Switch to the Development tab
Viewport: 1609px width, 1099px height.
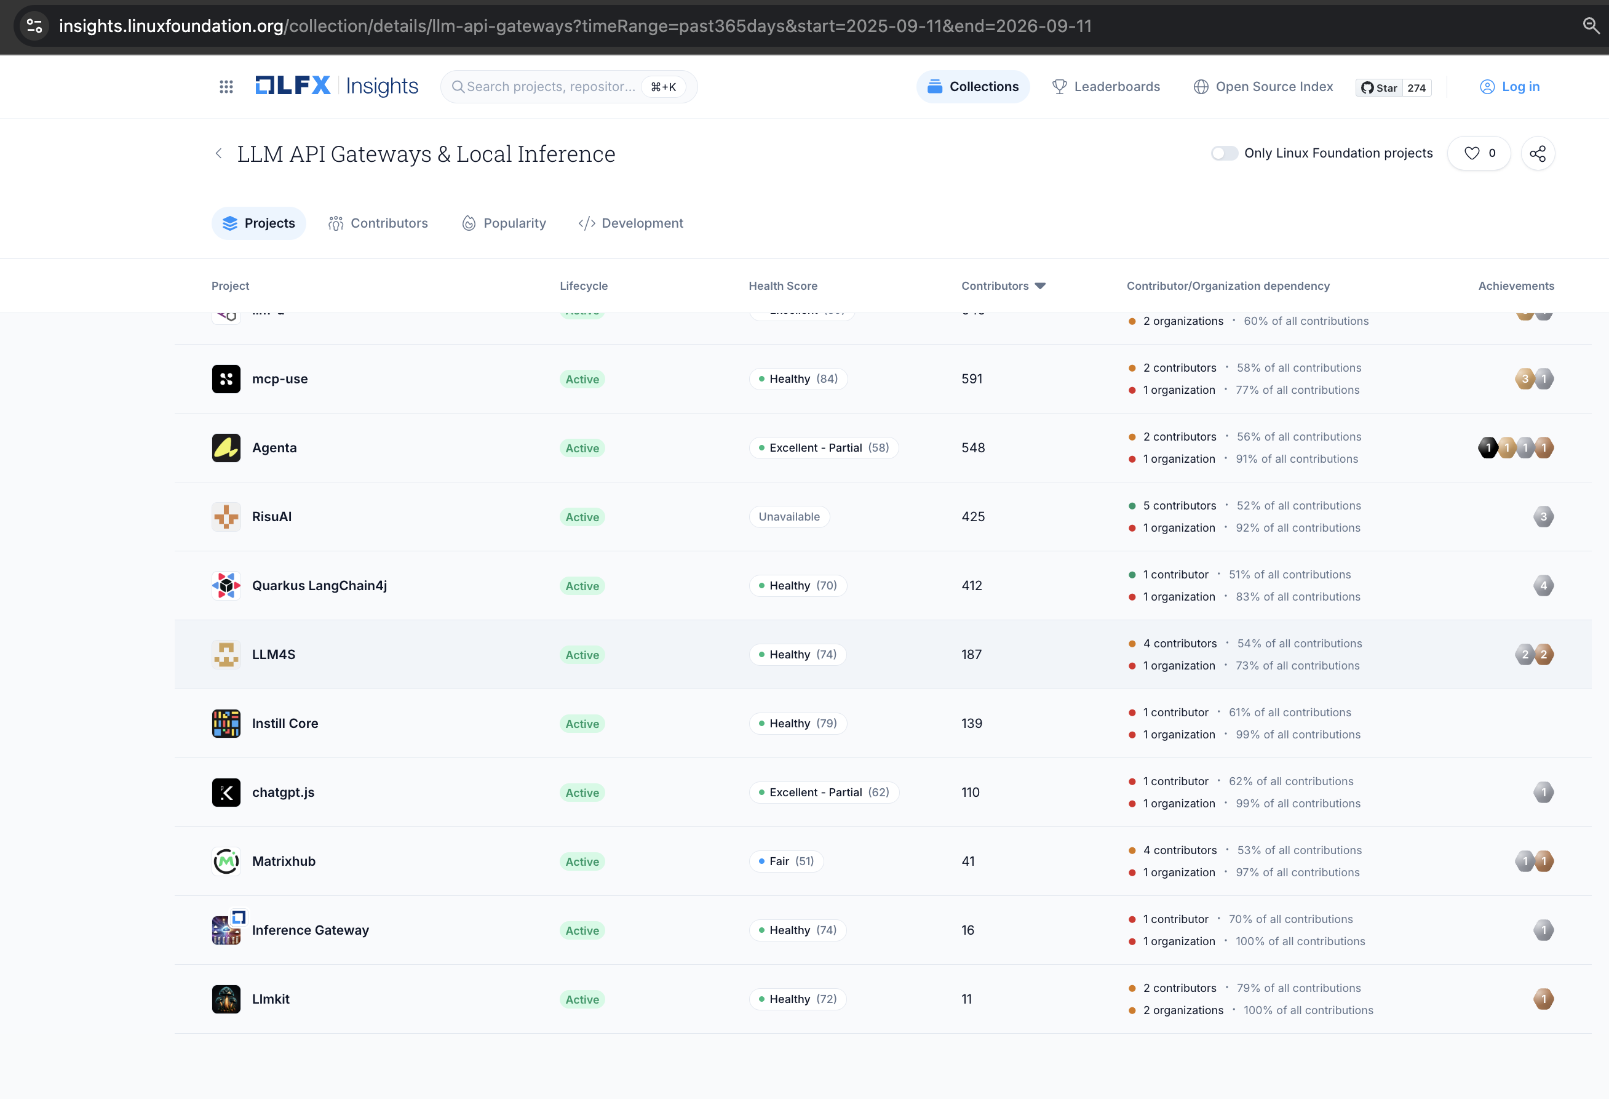click(630, 223)
